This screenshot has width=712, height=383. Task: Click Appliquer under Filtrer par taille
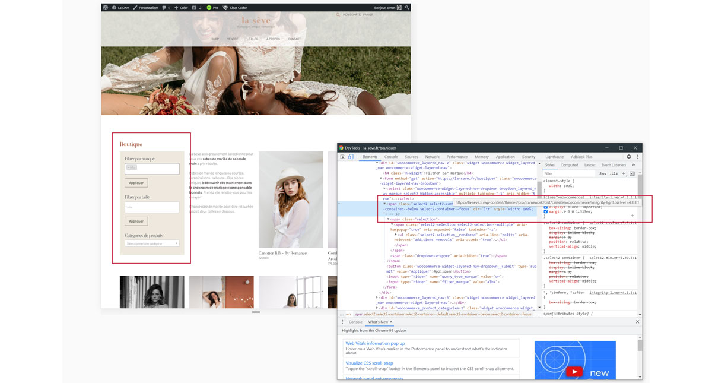(136, 221)
